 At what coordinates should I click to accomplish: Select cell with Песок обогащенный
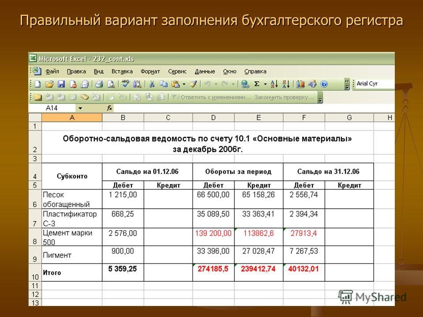coord(72,199)
